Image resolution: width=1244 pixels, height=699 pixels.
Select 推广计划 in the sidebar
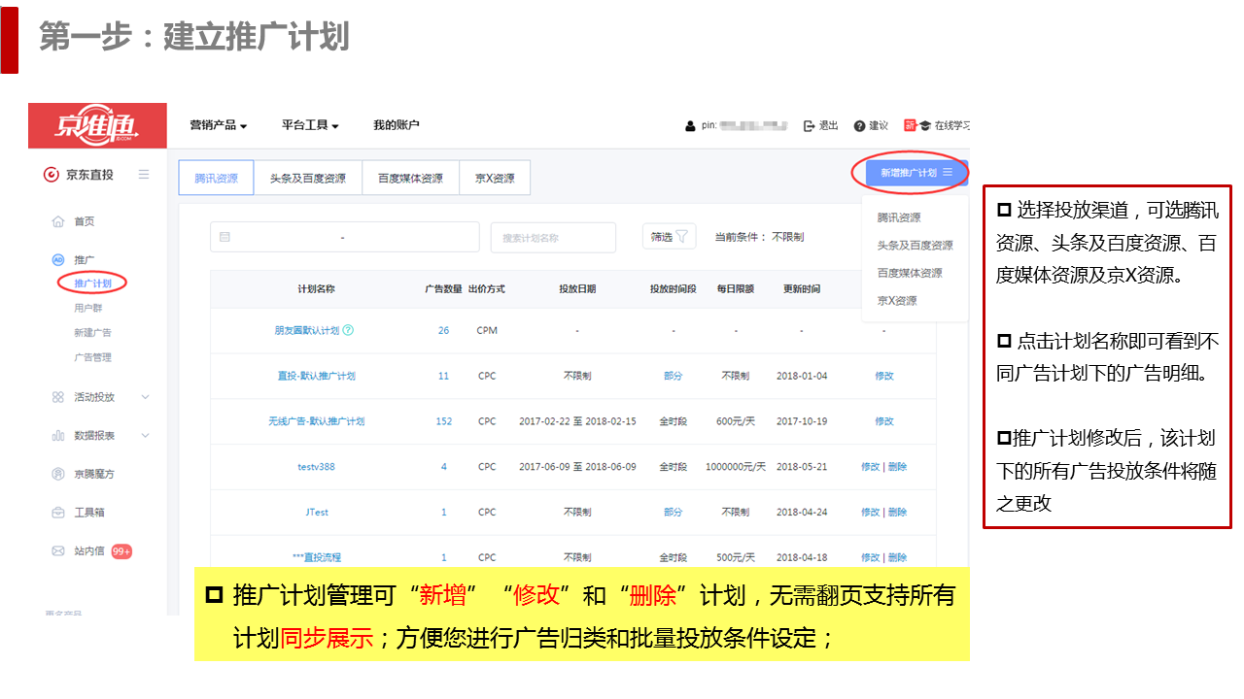tap(93, 283)
